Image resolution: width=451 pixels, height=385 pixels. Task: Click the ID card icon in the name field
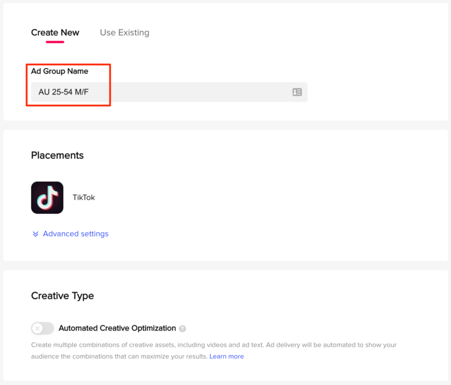pos(297,92)
